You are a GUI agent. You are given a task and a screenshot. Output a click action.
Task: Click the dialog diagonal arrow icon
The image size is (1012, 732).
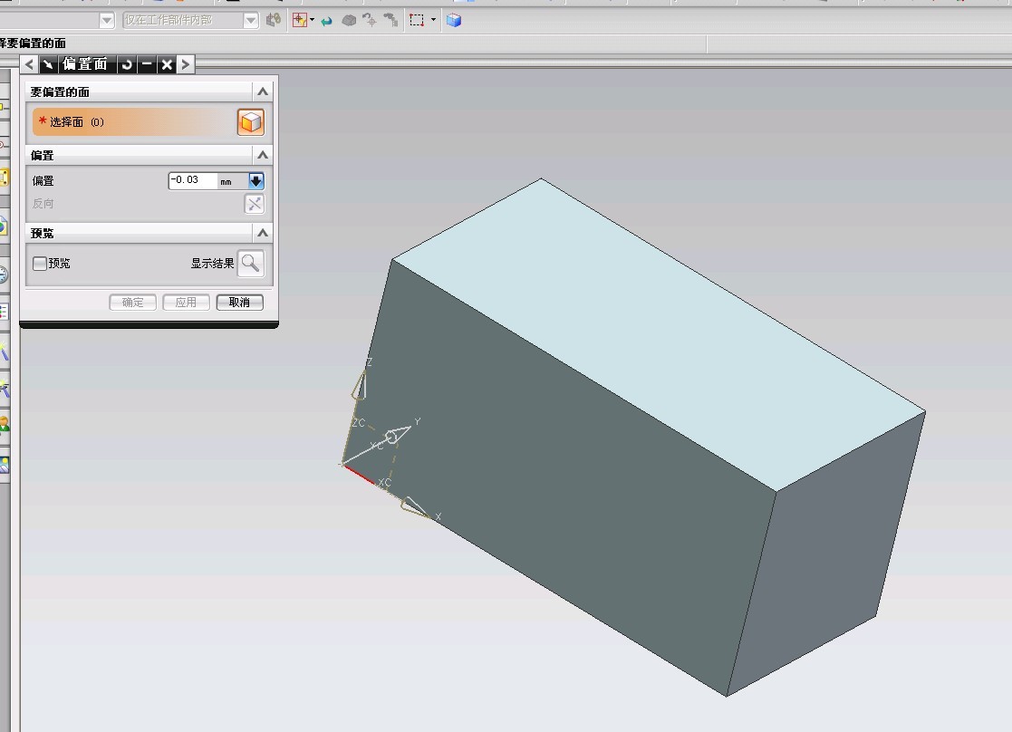[x=48, y=64]
